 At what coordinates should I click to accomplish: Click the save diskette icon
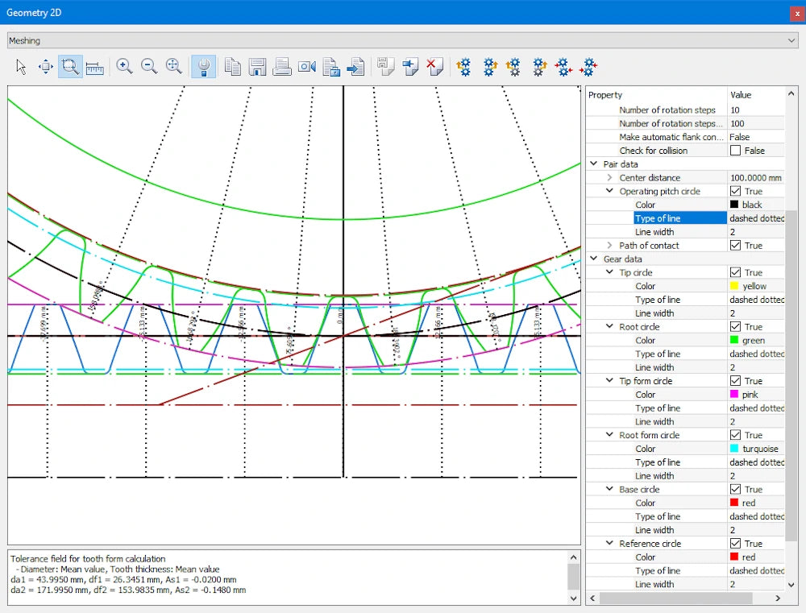click(x=257, y=67)
